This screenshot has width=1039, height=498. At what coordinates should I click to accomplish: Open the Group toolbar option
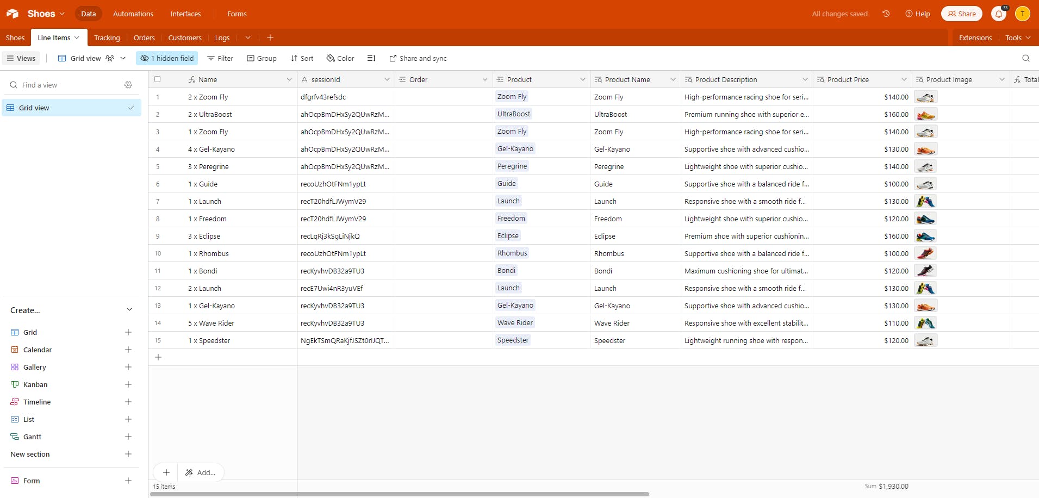pos(262,58)
